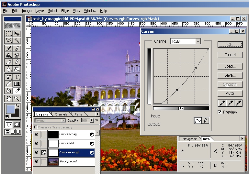Image resolution: width=249 pixels, height=174 pixels.
Task: Toggle the Preview checkbox in Curves
Action: pyautogui.click(x=220, y=112)
